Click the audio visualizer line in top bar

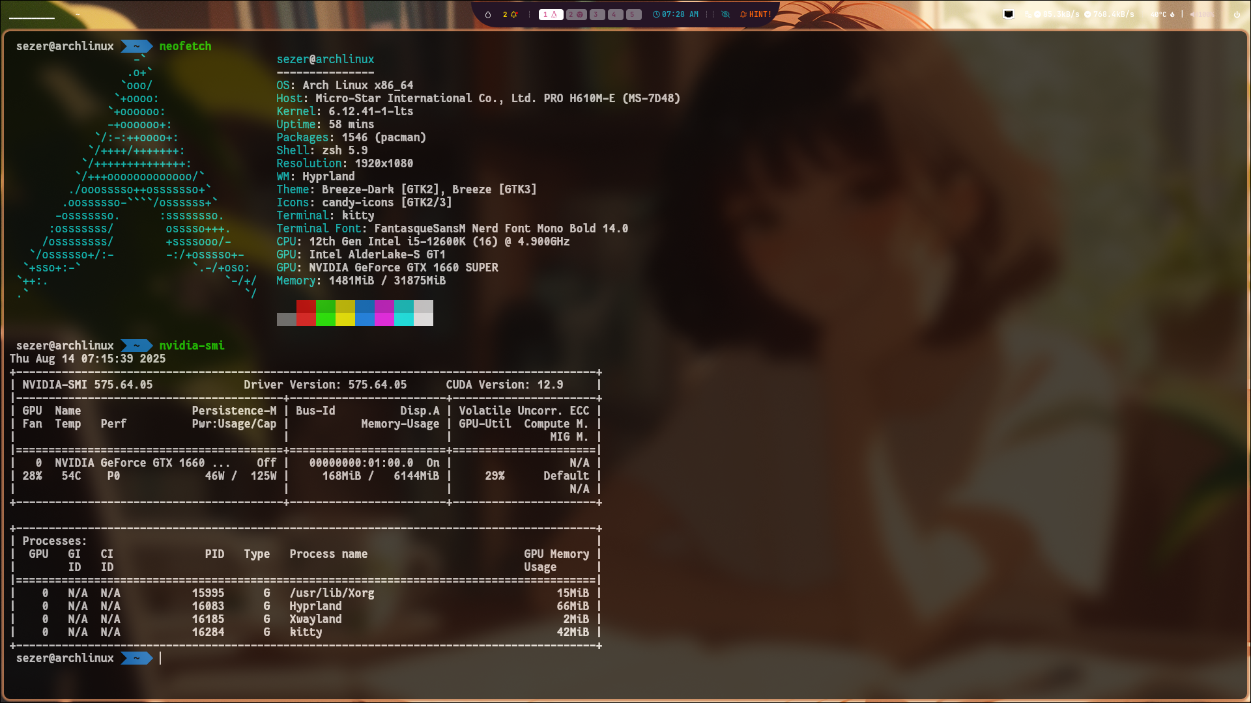coord(32,18)
